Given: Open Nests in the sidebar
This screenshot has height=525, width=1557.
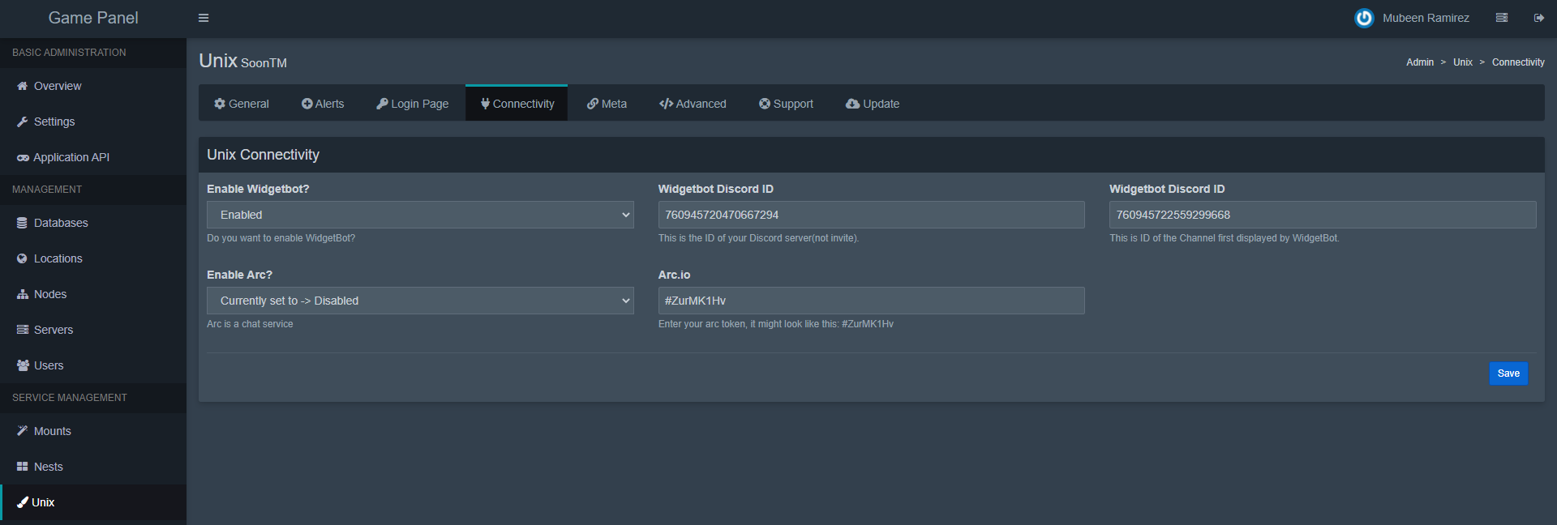Looking at the screenshot, I should coord(48,467).
